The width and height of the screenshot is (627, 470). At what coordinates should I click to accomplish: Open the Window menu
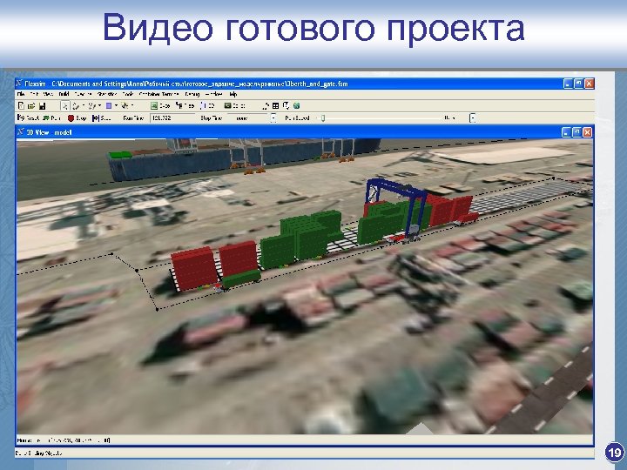pyautogui.click(x=214, y=94)
